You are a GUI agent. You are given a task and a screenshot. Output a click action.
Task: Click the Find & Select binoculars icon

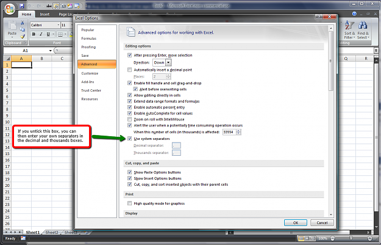click(363, 26)
